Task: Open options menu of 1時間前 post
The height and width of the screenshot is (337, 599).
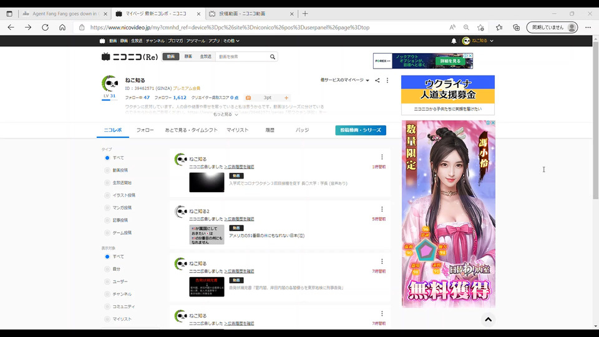Action: coord(382,157)
